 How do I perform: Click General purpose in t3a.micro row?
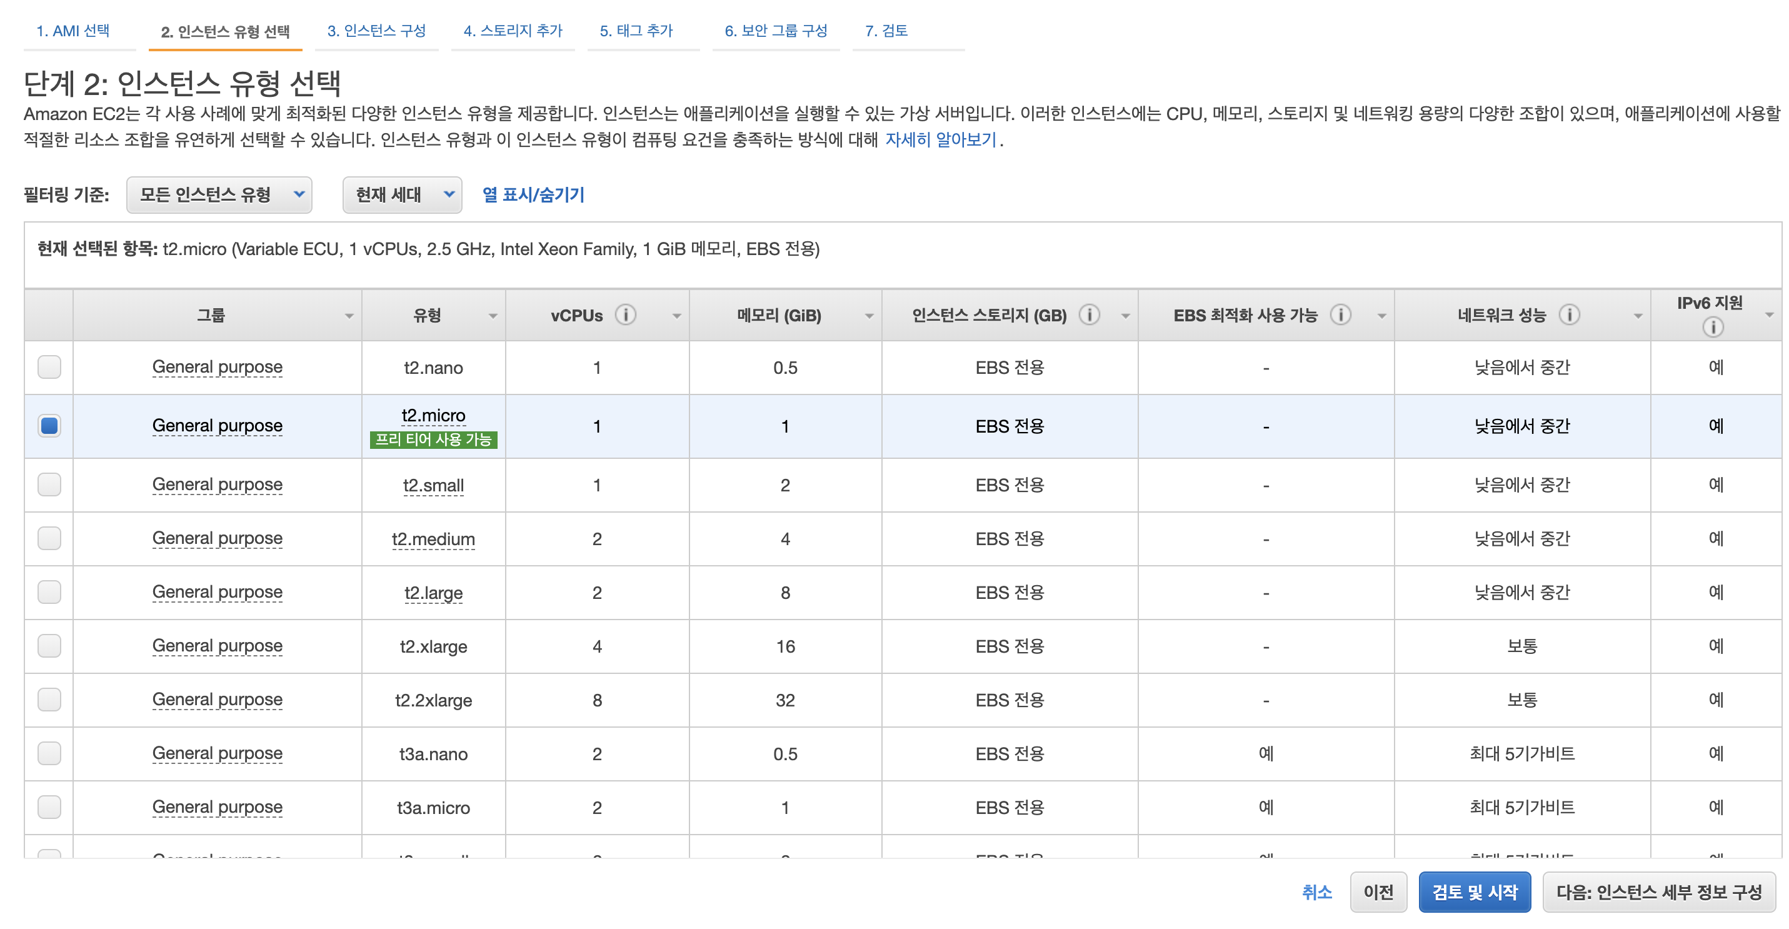click(218, 808)
